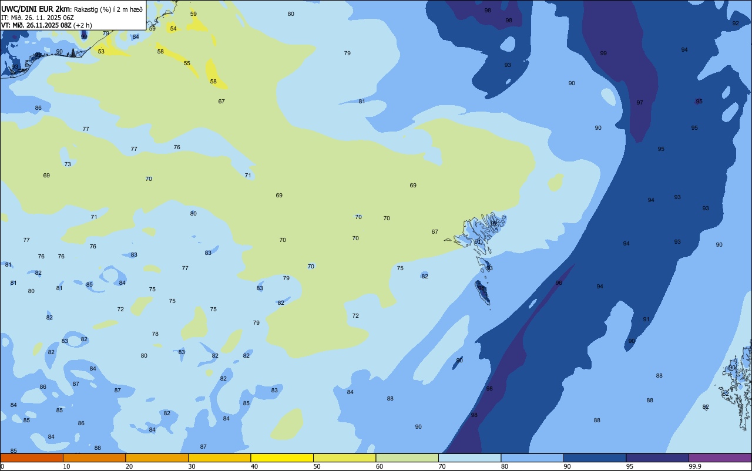Click the dark blue 90–95 legend swatch
The height and width of the screenshot is (471, 752).
[x=595, y=457]
